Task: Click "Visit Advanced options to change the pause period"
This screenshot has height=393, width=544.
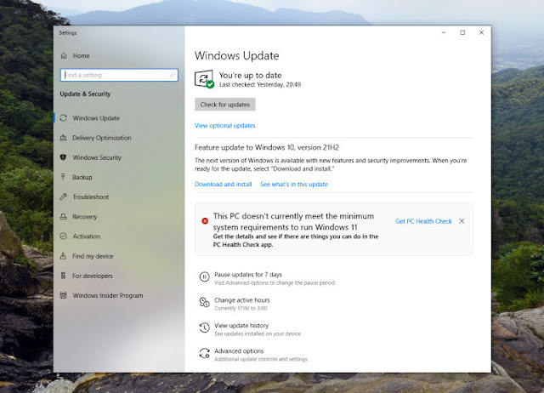Action: pyautogui.click(x=274, y=283)
